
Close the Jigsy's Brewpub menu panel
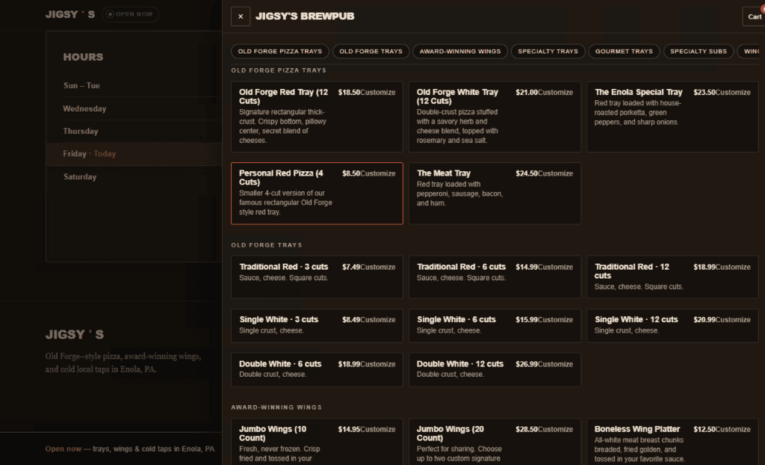click(x=241, y=16)
